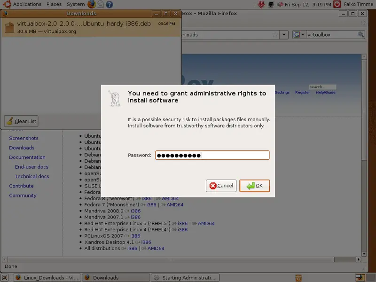
Task: Launch Firefox from the top panel icon
Action: click(x=91, y=4)
